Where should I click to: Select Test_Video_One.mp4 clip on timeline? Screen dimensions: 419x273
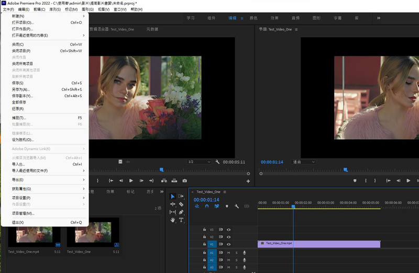(x=318, y=244)
